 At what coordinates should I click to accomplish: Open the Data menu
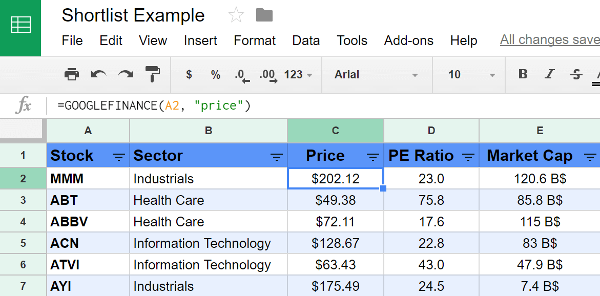[306, 40]
